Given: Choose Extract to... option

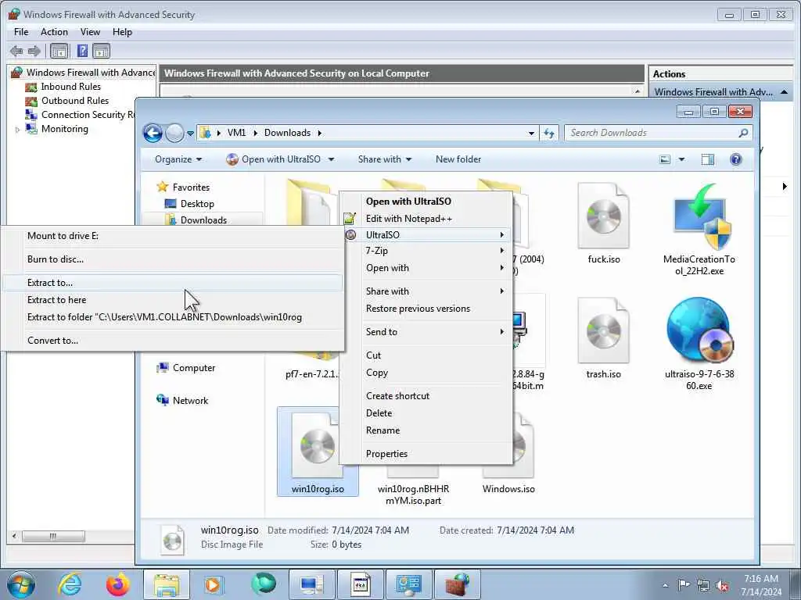Looking at the screenshot, I should pos(173,283).
